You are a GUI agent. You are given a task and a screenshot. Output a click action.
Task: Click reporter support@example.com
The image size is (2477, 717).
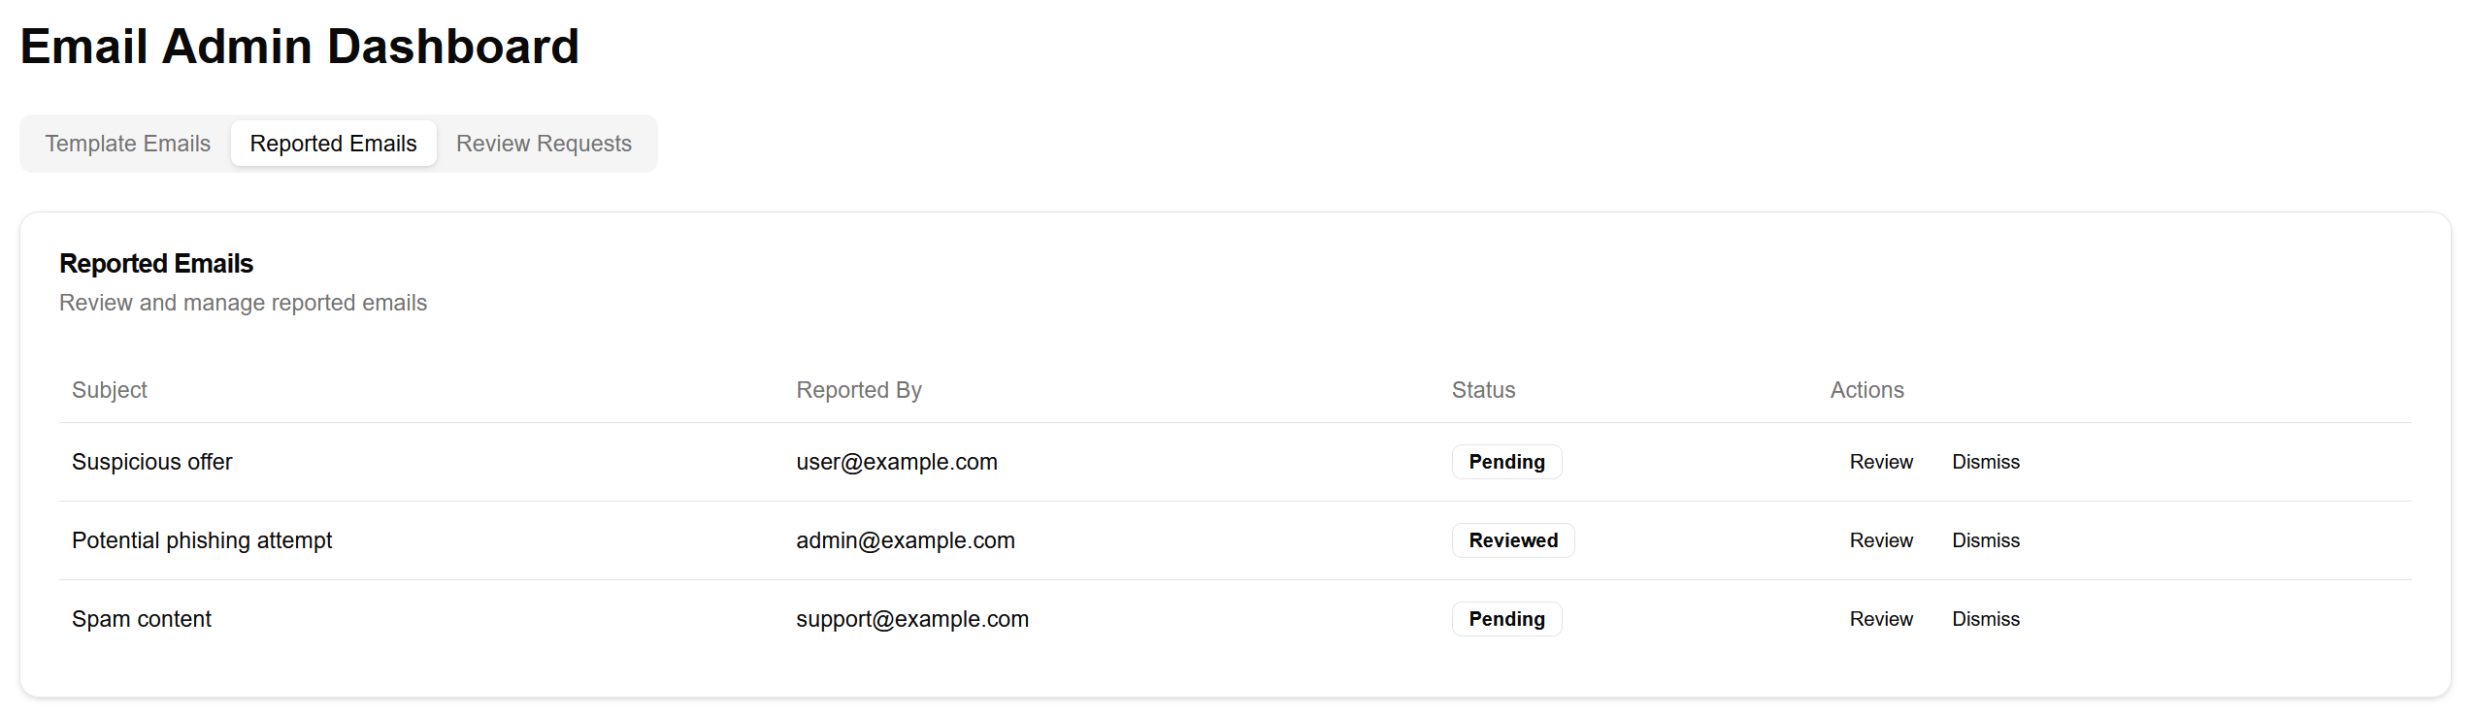point(911,619)
